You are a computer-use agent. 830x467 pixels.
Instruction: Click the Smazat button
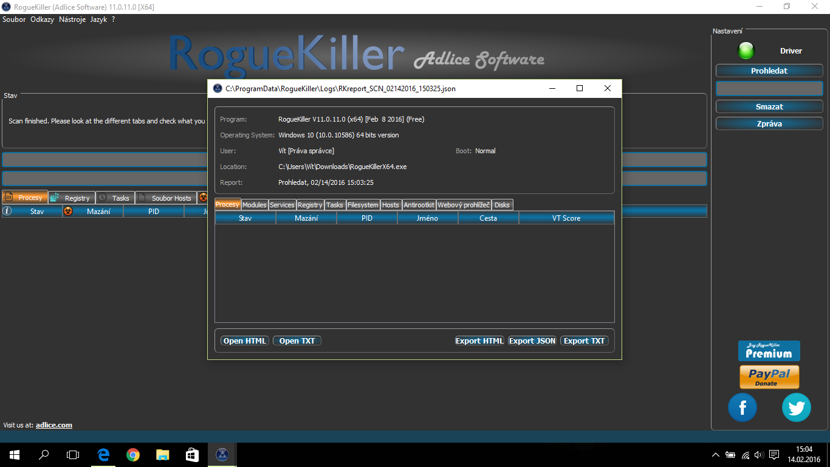[769, 106]
